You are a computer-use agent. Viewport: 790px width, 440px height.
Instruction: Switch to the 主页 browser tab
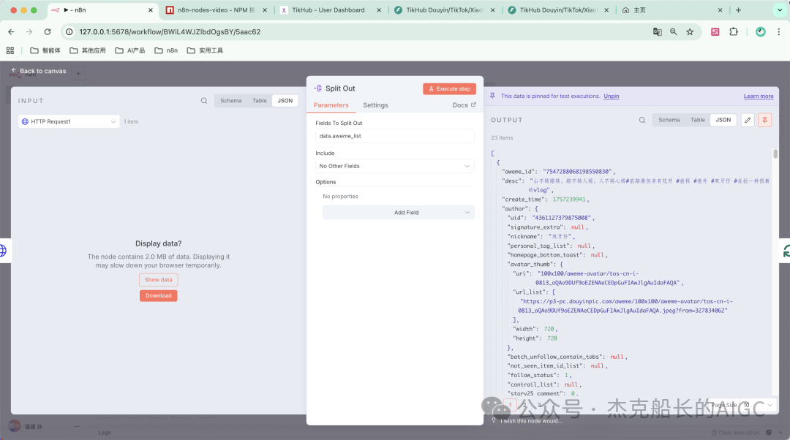(x=672, y=10)
